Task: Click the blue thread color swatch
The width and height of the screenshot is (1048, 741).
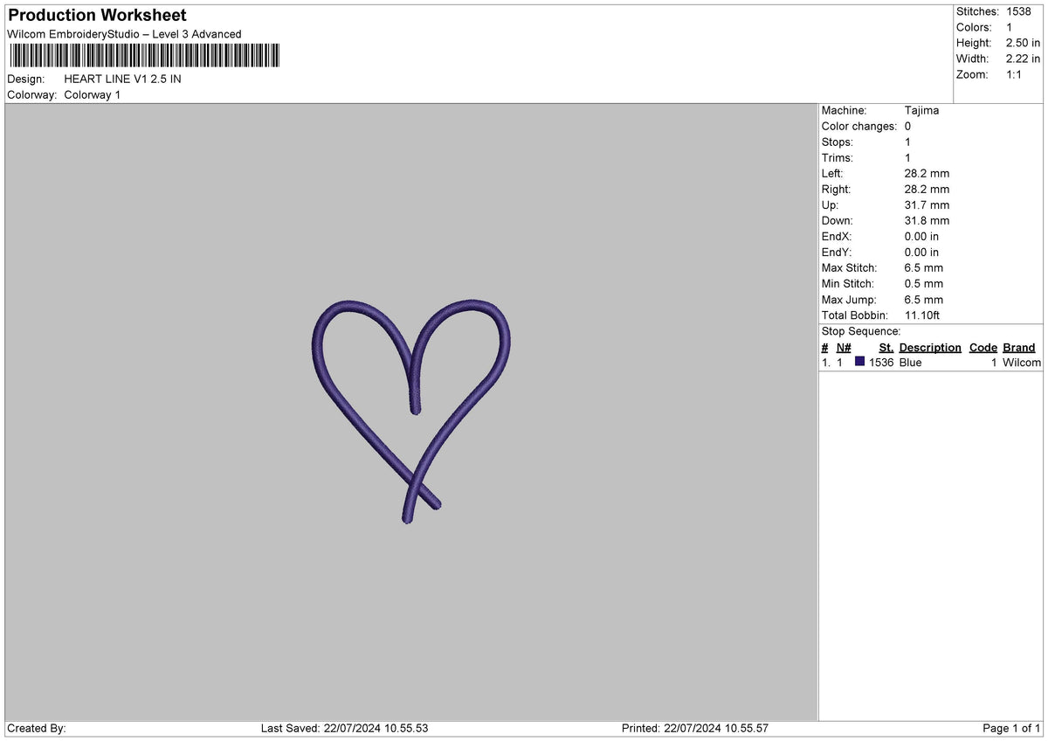Action: [860, 362]
